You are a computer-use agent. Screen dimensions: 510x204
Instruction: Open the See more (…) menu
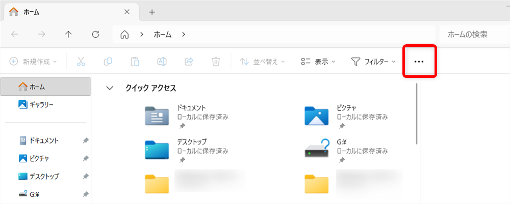click(419, 62)
